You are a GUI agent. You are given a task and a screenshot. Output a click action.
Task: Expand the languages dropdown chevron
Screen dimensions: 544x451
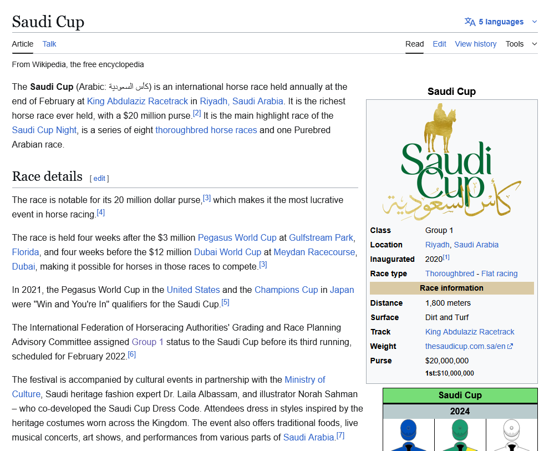click(x=534, y=22)
